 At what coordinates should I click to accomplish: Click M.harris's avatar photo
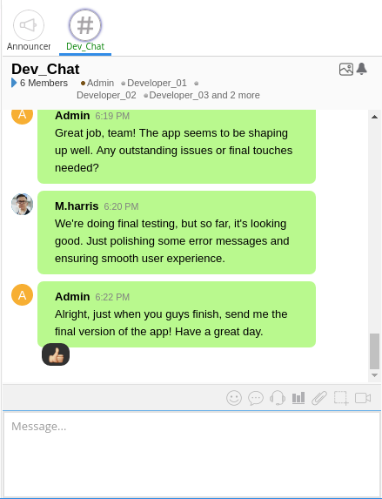(23, 204)
